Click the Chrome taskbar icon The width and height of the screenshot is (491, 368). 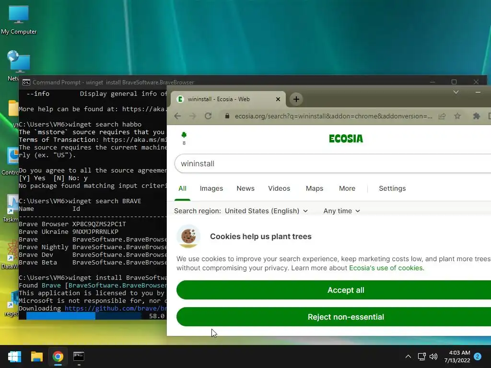pyautogui.click(x=58, y=356)
